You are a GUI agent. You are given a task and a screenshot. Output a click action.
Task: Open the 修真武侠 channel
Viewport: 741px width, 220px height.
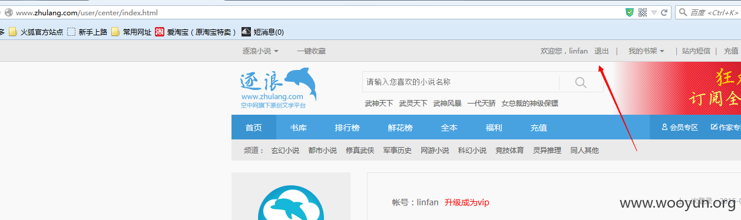(x=360, y=151)
